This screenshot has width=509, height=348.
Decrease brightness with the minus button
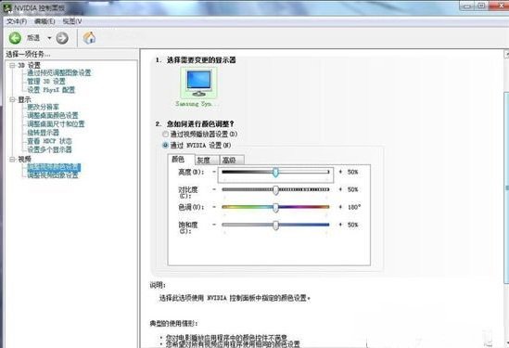(x=214, y=172)
